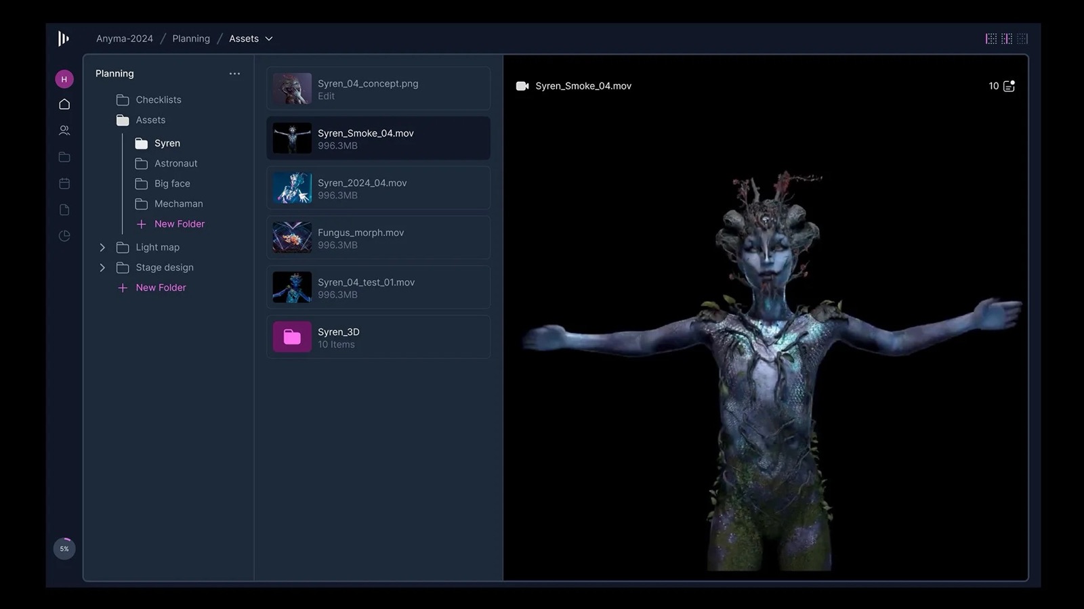Add New Folder below Stage design

(152, 288)
